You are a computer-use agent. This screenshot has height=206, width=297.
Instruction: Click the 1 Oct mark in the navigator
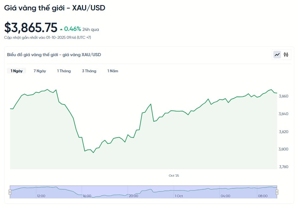coord(179,196)
